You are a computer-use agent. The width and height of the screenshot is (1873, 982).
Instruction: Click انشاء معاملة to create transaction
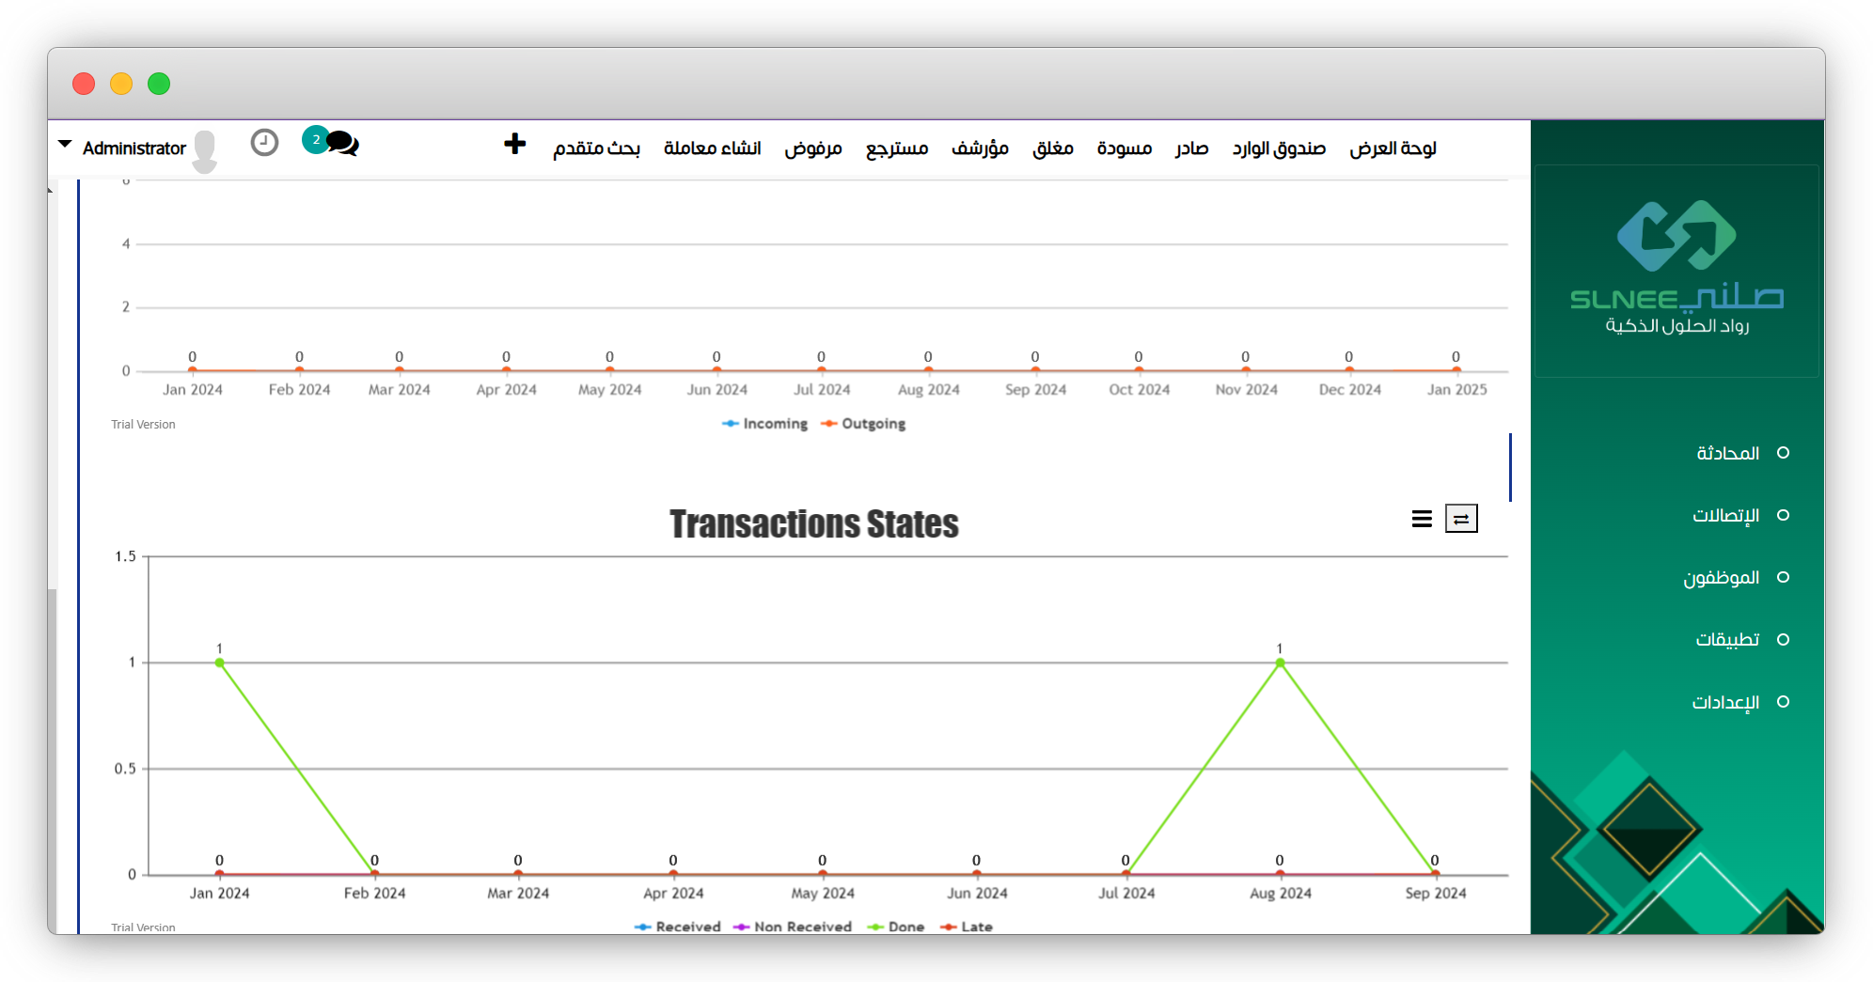click(x=712, y=148)
